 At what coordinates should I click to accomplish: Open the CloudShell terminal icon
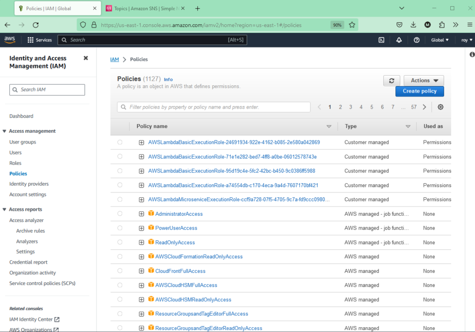pyautogui.click(x=381, y=40)
